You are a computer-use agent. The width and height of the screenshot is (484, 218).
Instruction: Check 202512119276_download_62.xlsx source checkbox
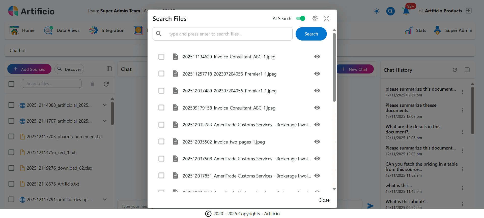tap(11, 168)
